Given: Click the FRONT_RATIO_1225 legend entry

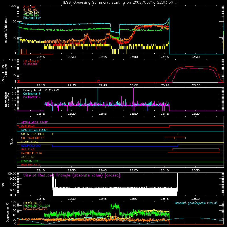Looking at the screenshot, I should (37, 206).
